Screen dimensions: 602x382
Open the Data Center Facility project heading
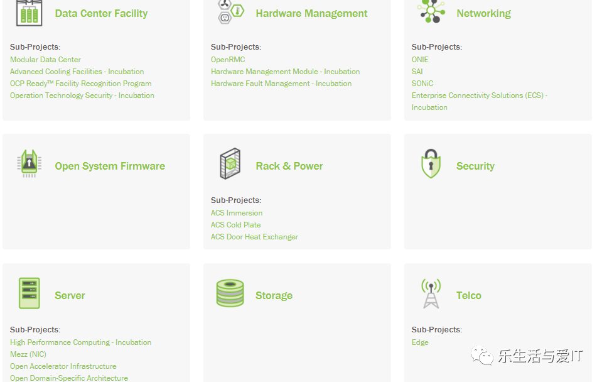pos(101,13)
